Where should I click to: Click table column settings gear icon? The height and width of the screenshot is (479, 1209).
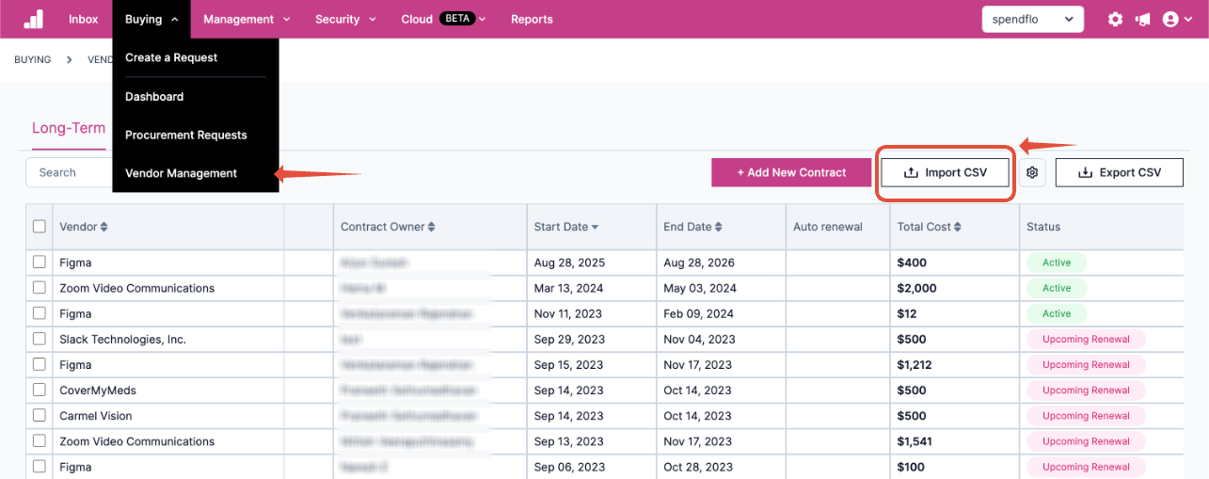tap(1033, 172)
